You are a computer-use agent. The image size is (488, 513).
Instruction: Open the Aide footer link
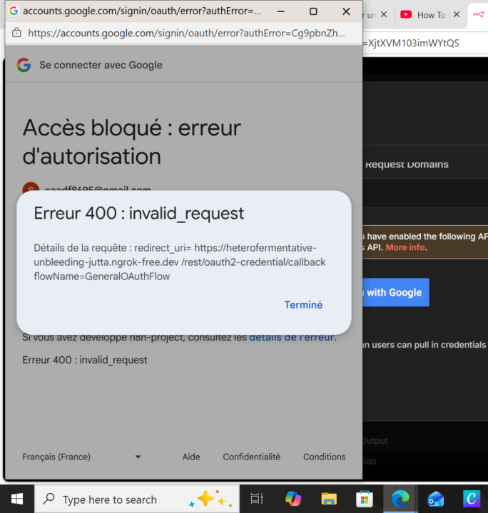[191, 457]
